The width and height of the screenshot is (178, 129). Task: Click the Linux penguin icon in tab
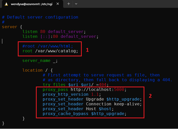[6, 4]
